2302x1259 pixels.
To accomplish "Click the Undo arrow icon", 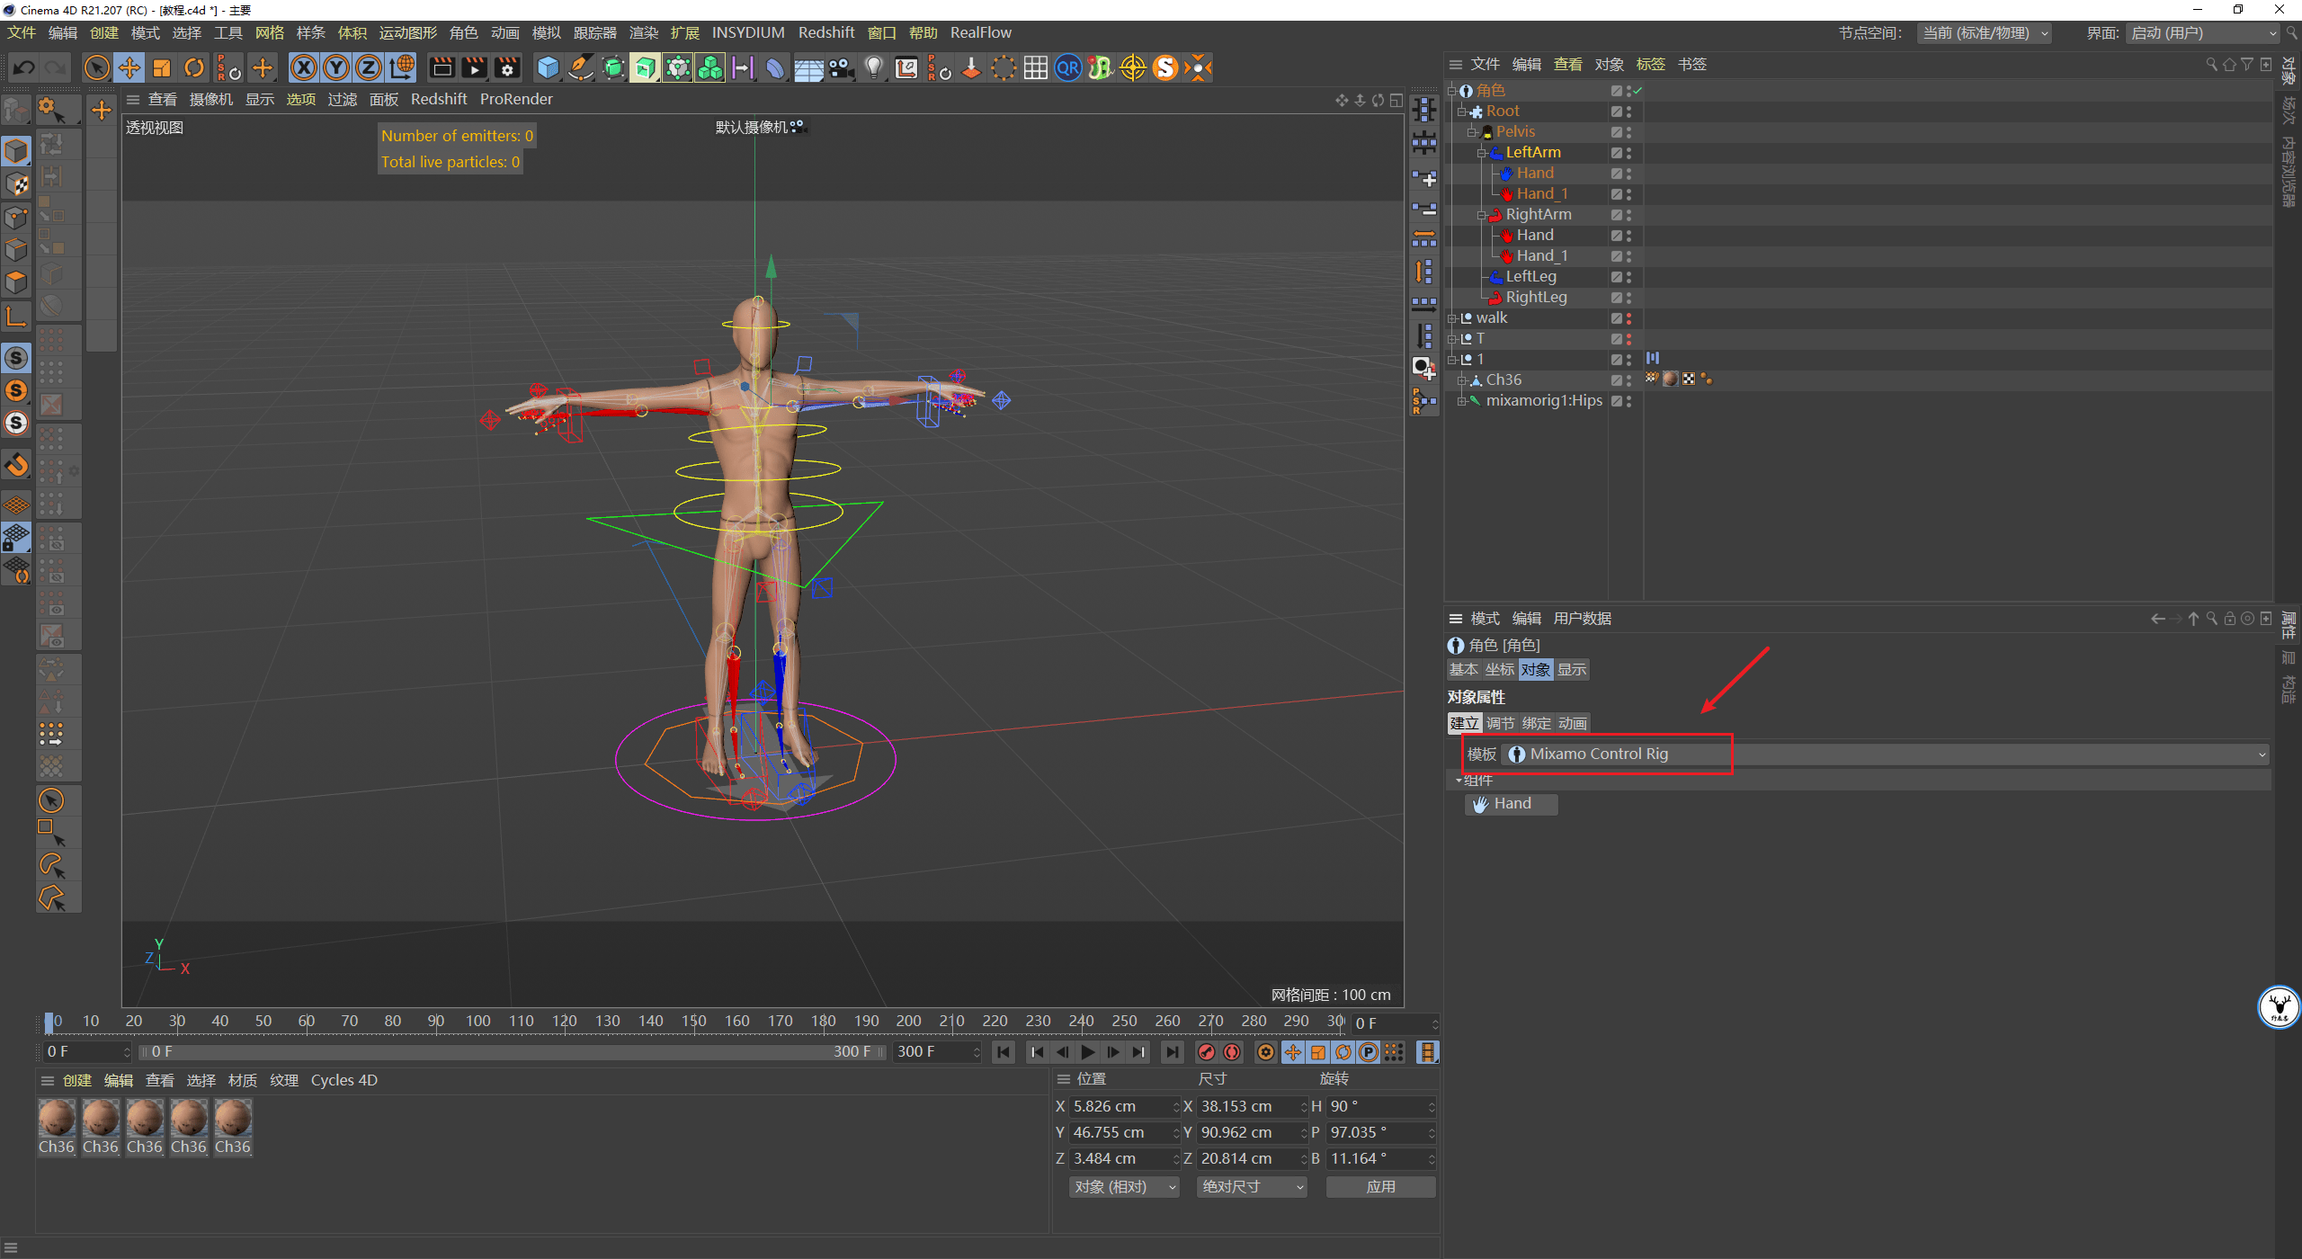I will coord(24,67).
